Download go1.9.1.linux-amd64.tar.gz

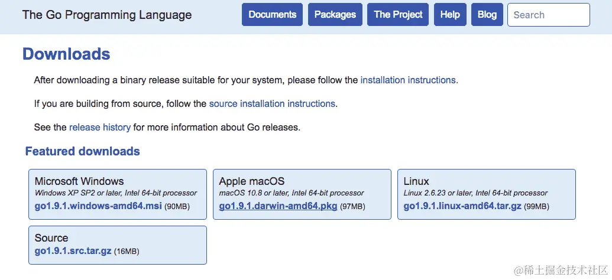pyautogui.click(x=462, y=206)
